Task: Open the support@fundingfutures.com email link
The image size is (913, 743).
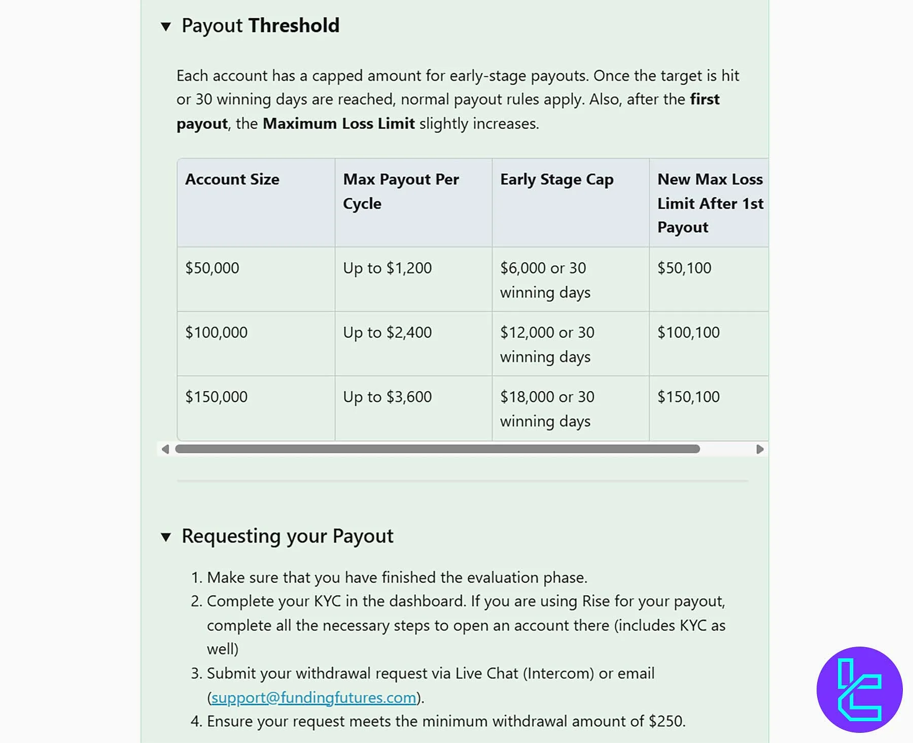Action: click(313, 698)
